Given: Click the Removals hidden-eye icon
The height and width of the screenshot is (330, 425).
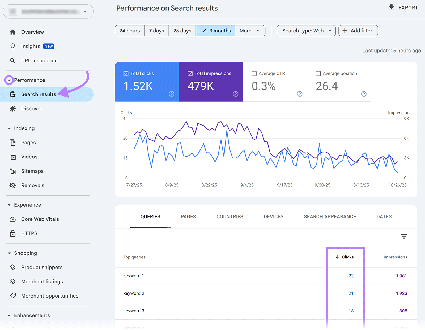Looking at the screenshot, I should pos(12,185).
